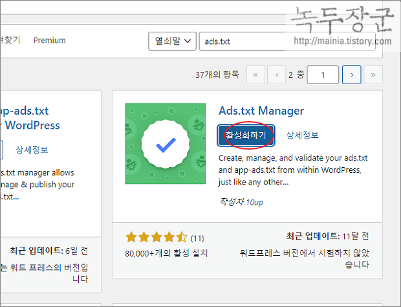Click the 활성화하기 activate button
The height and width of the screenshot is (307, 401).
[x=246, y=135]
